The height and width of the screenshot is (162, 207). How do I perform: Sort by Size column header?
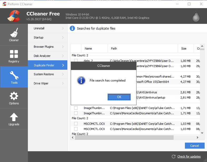click(186, 48)
